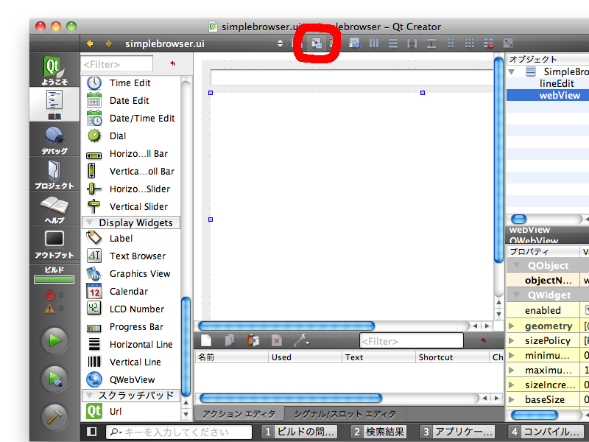The image size is (589, 442).
Task: Click the widget box Filter field
Action: pyautogui.click(x=118, y=64)
